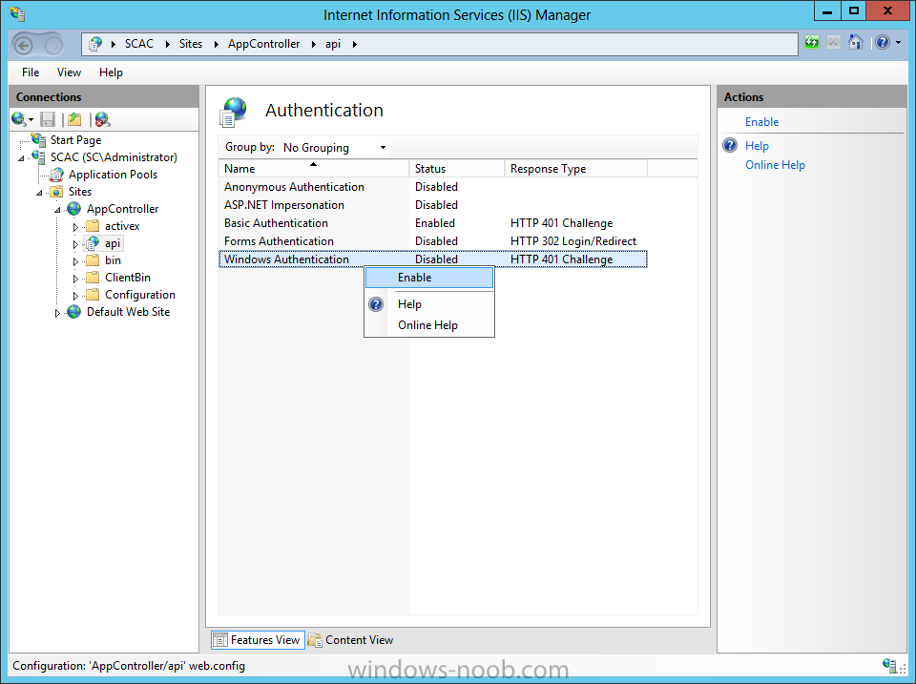Choose Enable in the context menu
The image size is (916, 684).
415,278
